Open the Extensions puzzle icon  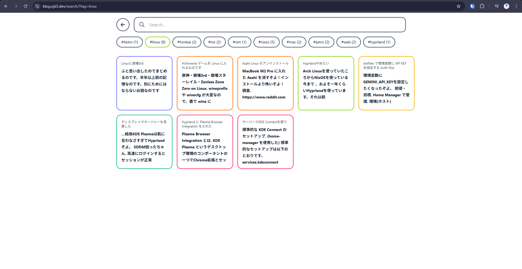[x=482, y=6]
